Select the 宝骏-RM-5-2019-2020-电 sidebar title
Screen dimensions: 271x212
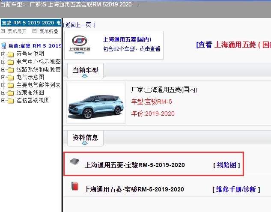[31, 23]
